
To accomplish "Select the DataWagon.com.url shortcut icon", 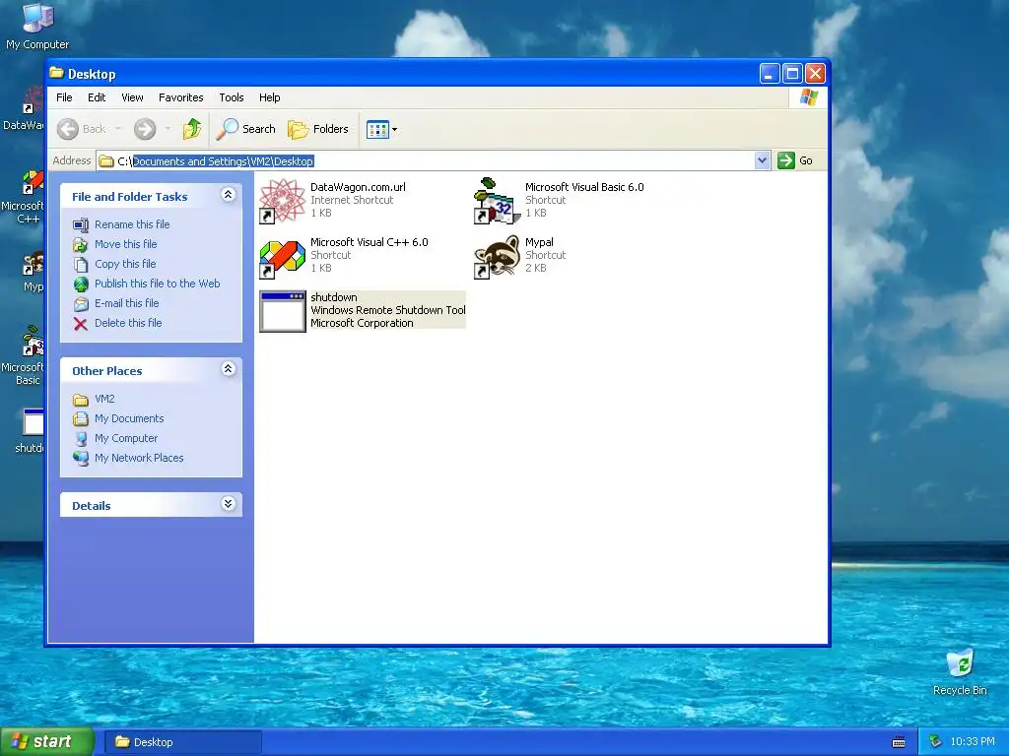I will 282,201.
